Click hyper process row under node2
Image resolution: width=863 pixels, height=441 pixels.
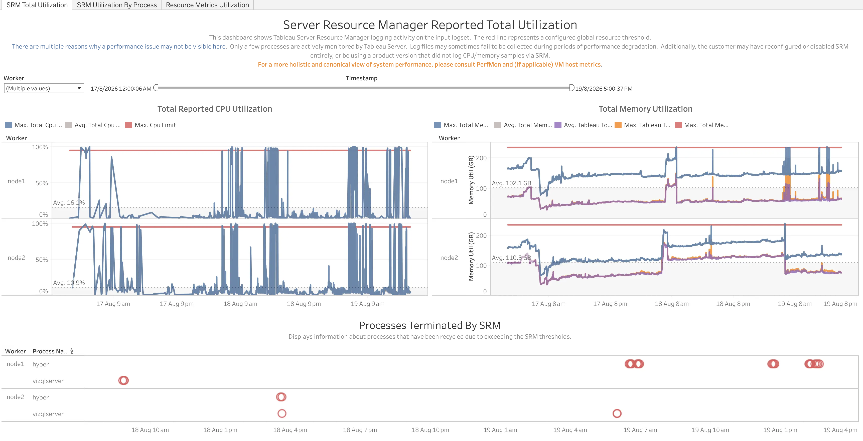click(x=41, y=397)
